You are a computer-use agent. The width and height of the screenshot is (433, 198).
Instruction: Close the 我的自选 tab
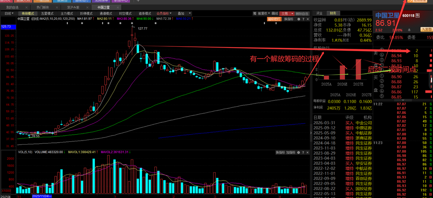pyautogui.click(x=26, y=7)
